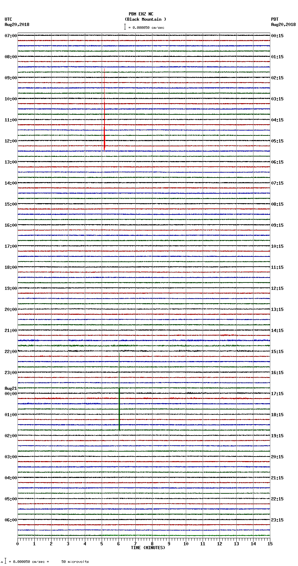The height and width of the screenshot is (566, 298).
Task: Click the station title 'PBM EHZ NC'
Action: click(141, 14)
